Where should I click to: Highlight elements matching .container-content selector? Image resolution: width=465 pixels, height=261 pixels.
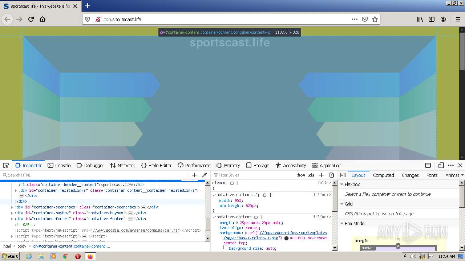[x=256, y=217]
